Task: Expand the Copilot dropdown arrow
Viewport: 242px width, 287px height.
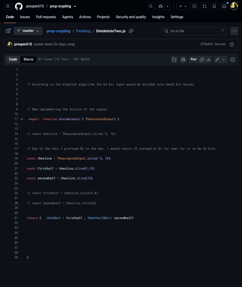Action: 167,6
